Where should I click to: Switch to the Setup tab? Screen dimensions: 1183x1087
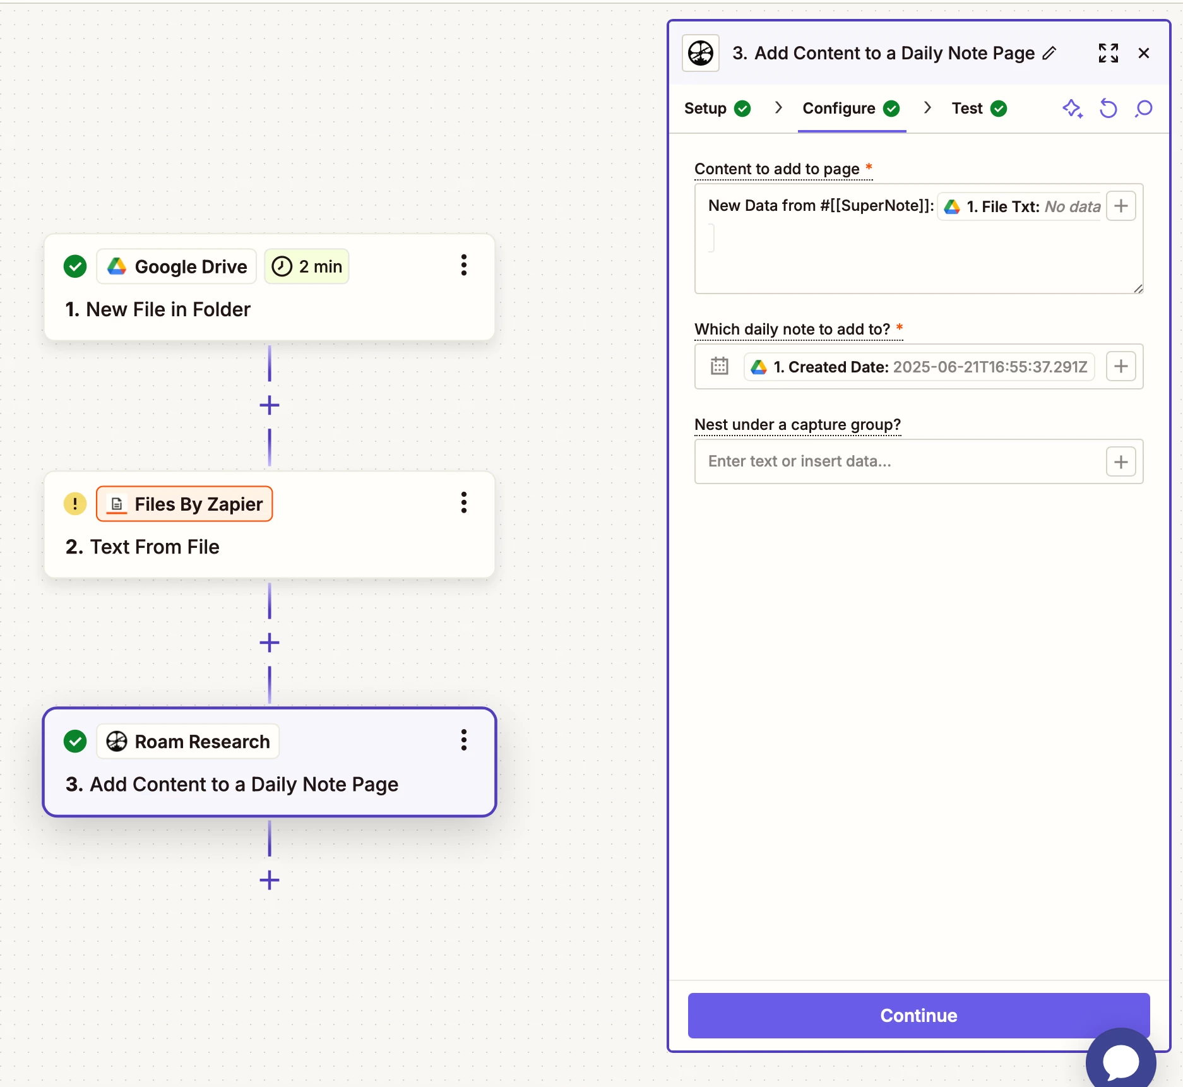coord(717,109)
